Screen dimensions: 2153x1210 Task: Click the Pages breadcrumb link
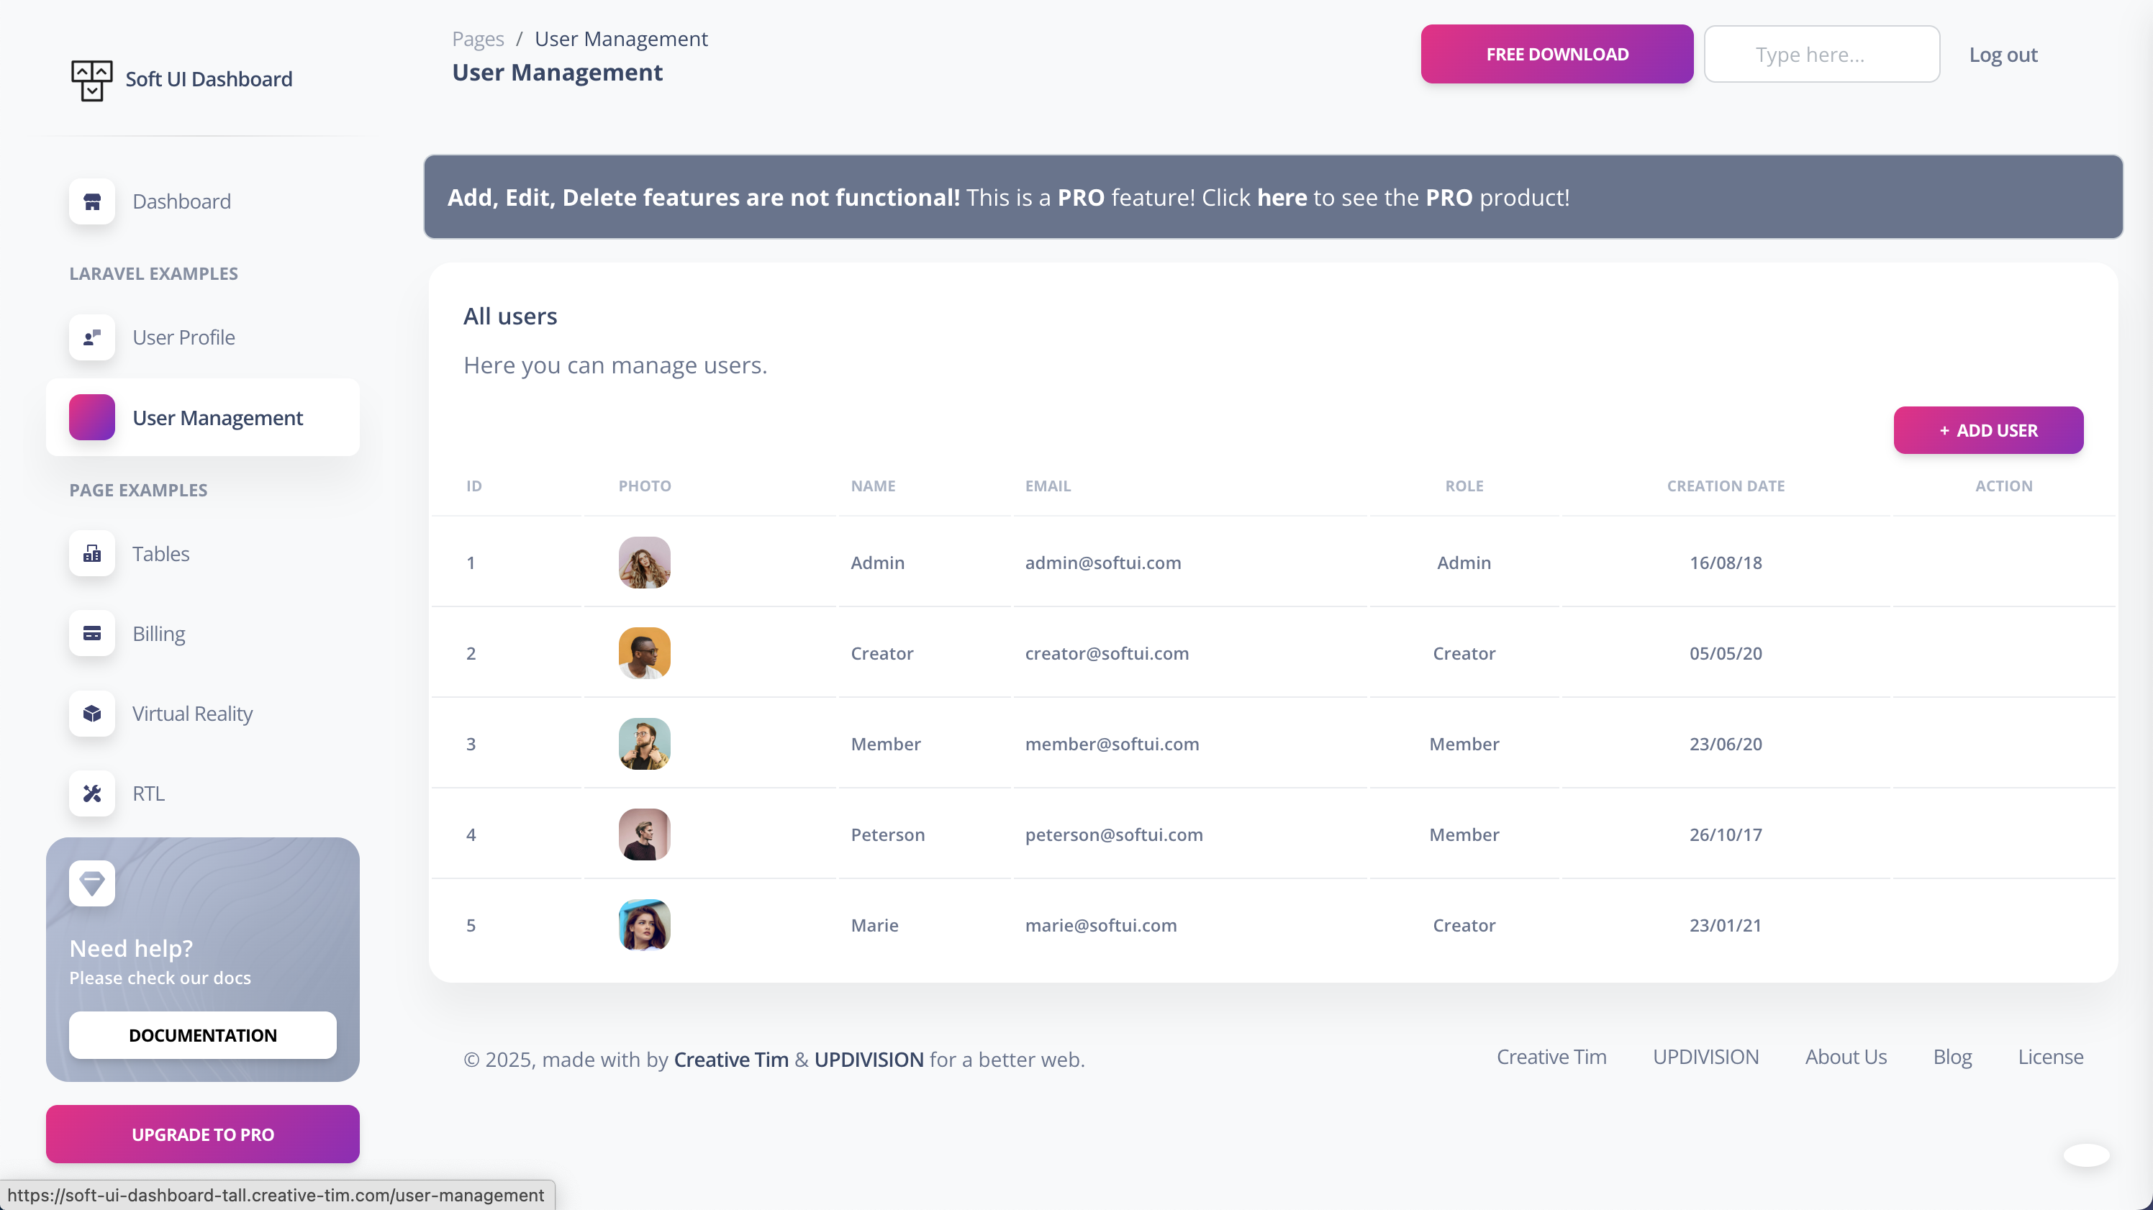[x=477, y=40]
